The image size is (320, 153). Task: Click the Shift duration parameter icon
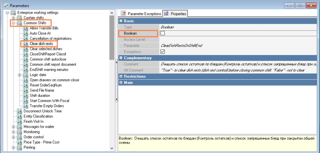[x=25, y=95]
